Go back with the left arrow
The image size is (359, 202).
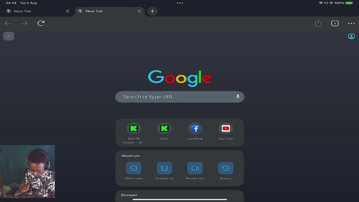8,23
